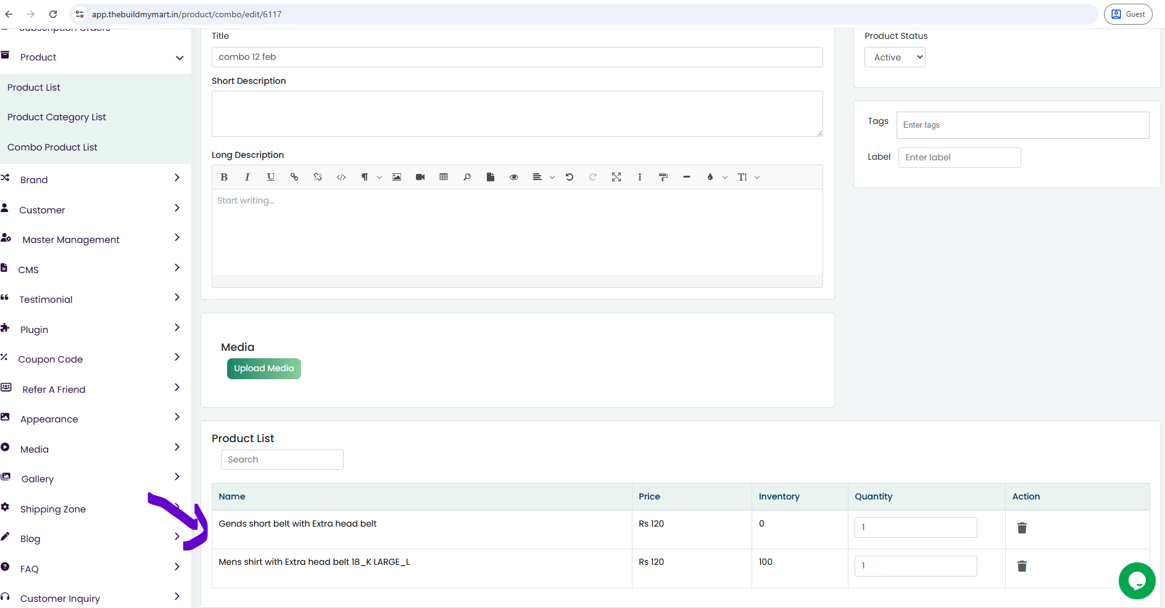Expand the paragraph format dropdown arrow

379,178
